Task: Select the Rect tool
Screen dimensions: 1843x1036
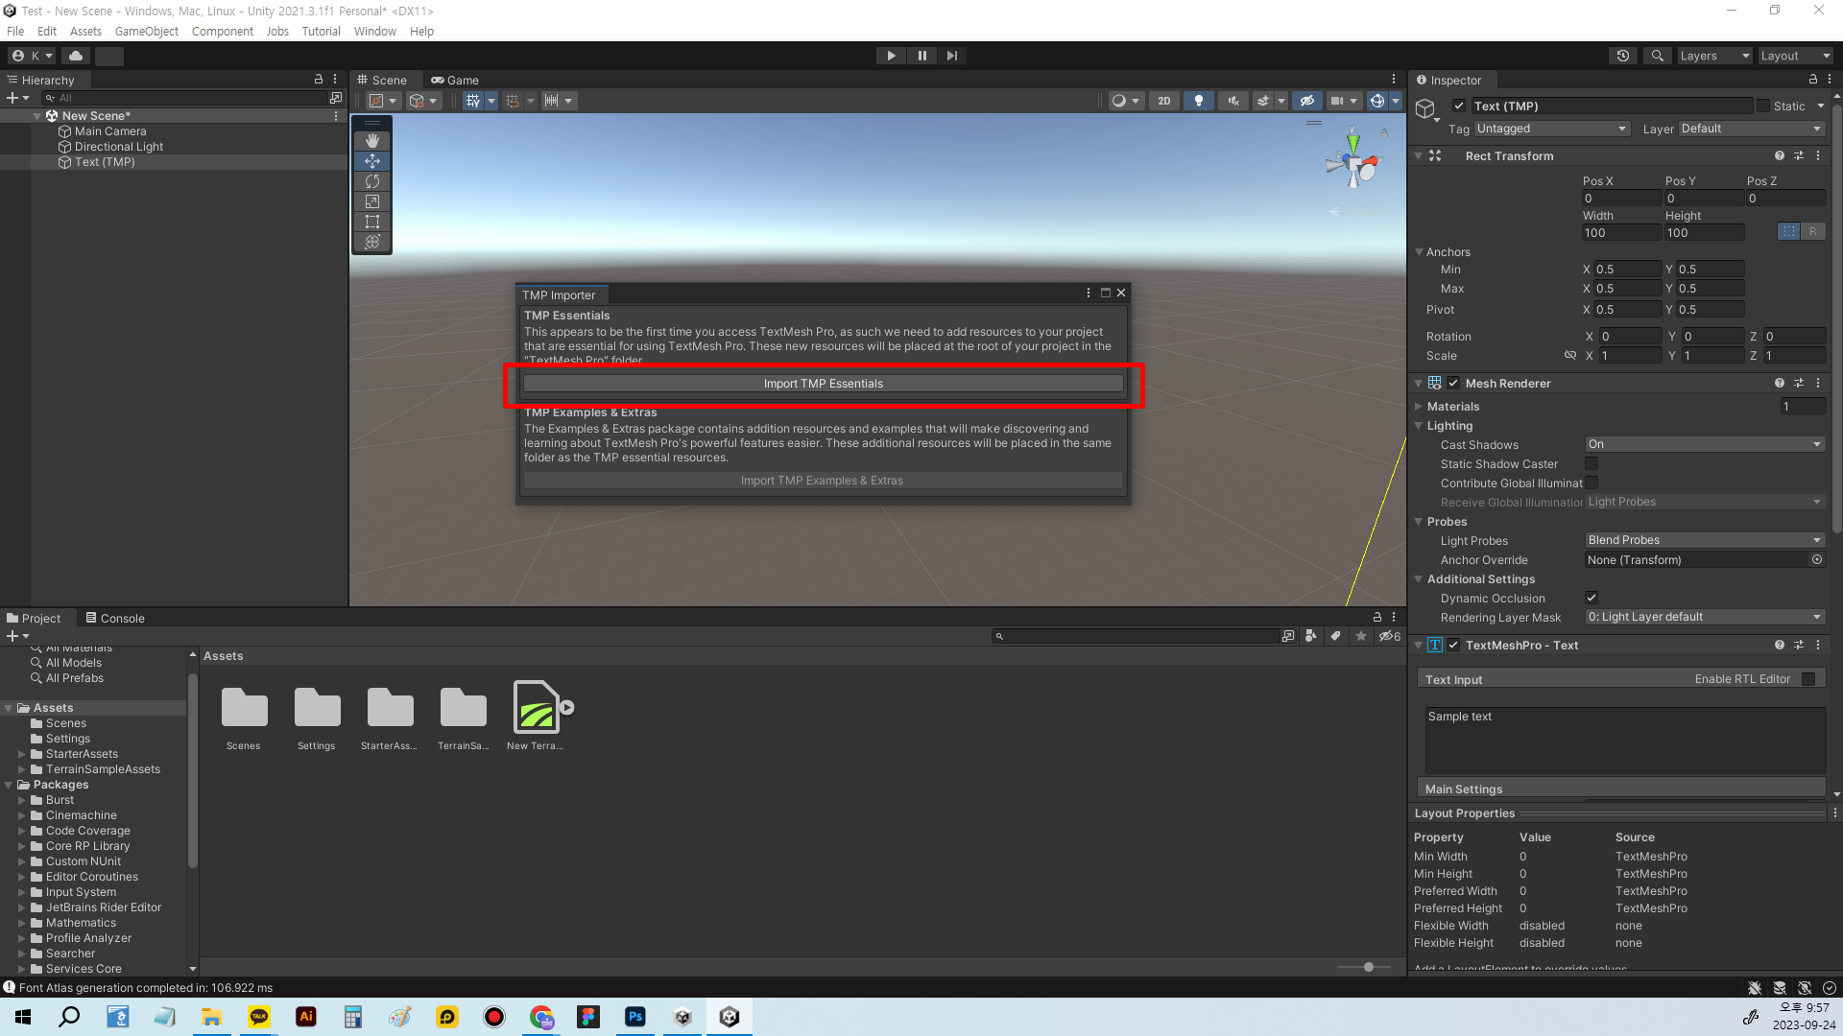Action: click(x=372, y=222)
